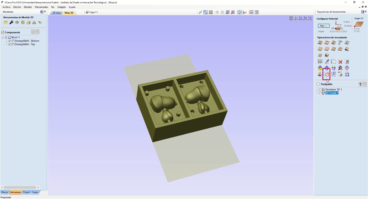
Task: Open toolpath settings gear icon
Action: (x=340, y=74)
